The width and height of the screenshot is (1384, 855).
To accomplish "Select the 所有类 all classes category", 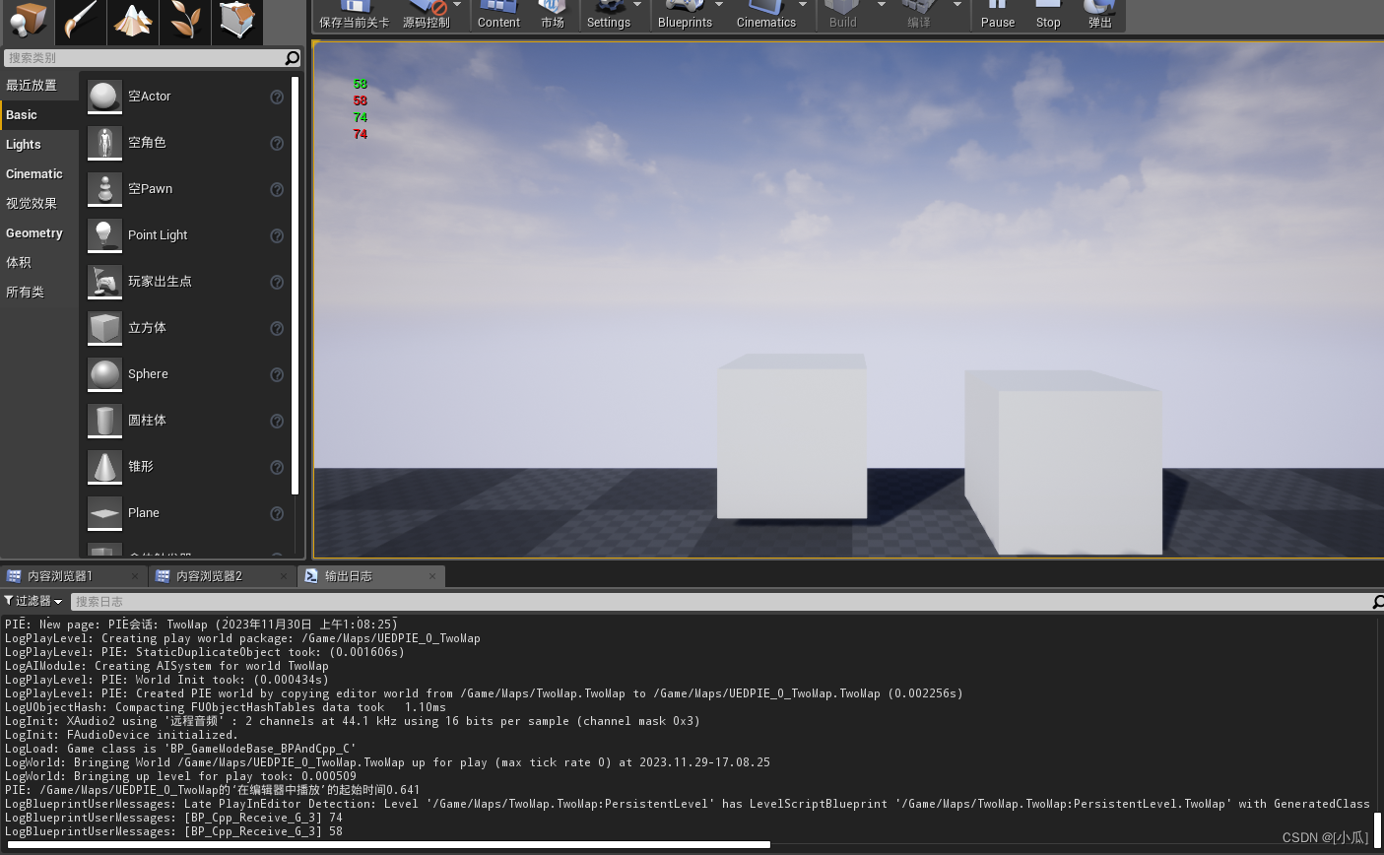I will (39, 293).
